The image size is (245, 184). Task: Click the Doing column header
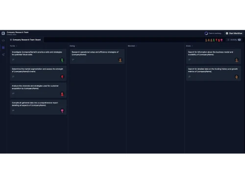[72, 46]
